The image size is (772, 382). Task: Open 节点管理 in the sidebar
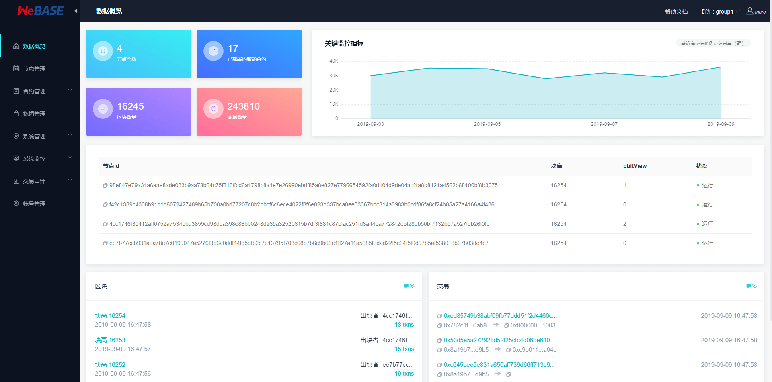point(40,69)
